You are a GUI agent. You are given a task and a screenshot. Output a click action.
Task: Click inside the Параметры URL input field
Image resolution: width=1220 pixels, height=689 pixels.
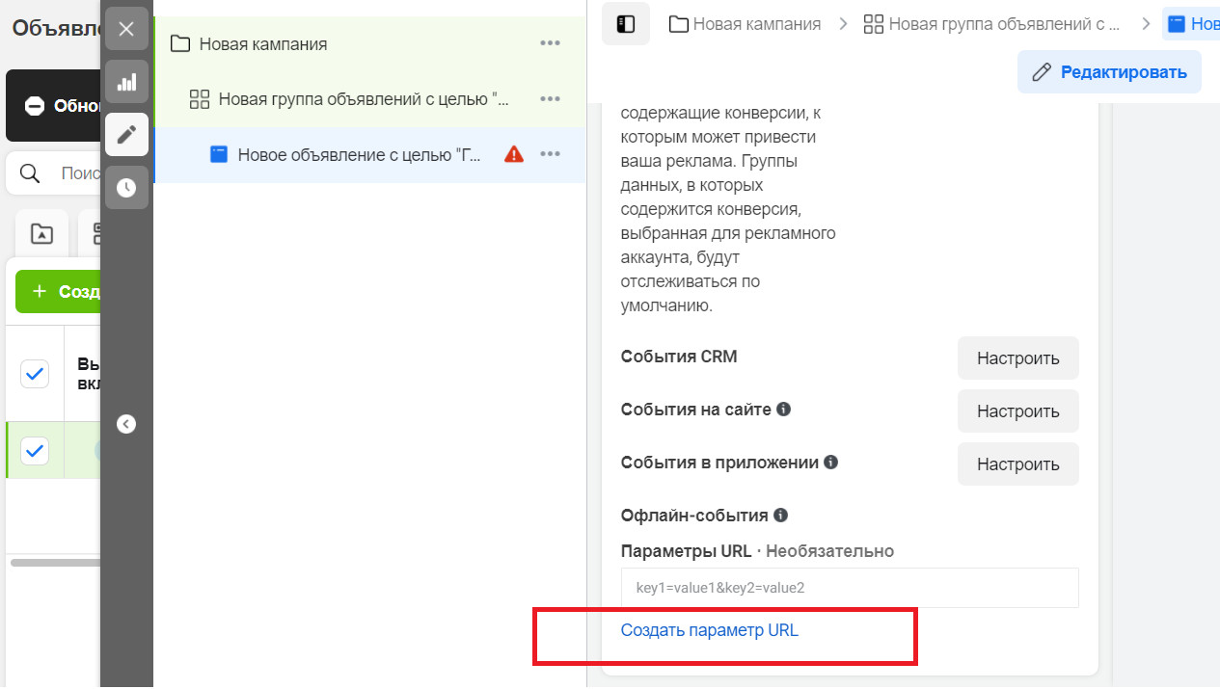(x=849, y=587)
